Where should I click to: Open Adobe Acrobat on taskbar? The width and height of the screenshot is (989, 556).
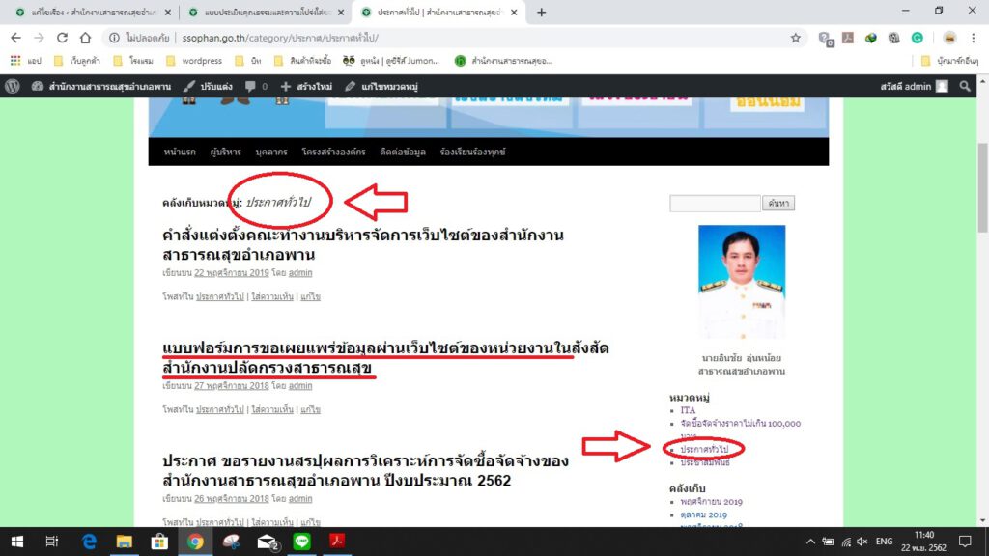click(337, 542)
